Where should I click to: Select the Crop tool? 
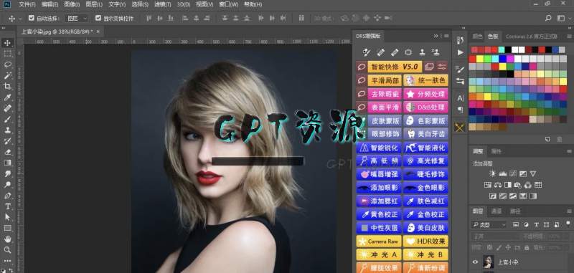click(7, 86)
